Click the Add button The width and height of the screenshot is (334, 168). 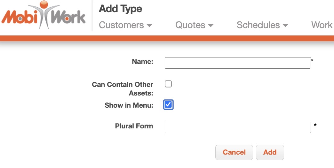pos(270,152)
